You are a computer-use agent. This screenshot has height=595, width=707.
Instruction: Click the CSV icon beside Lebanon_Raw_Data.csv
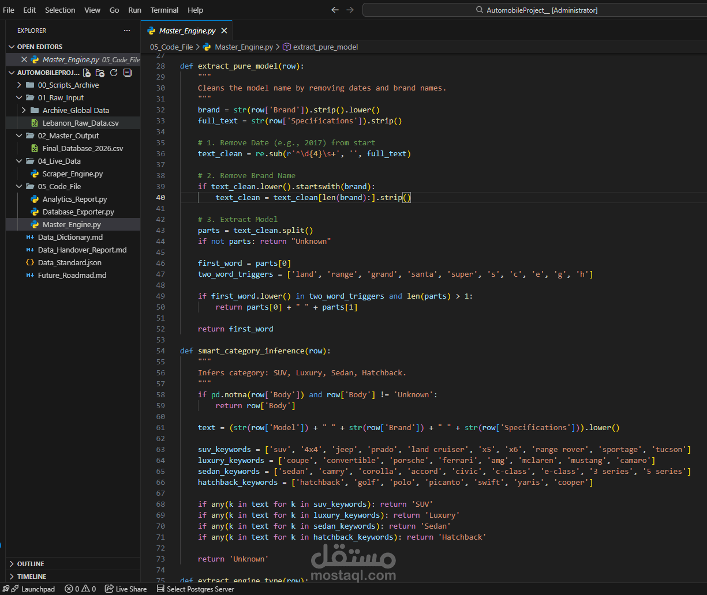[x=35, y=123]
